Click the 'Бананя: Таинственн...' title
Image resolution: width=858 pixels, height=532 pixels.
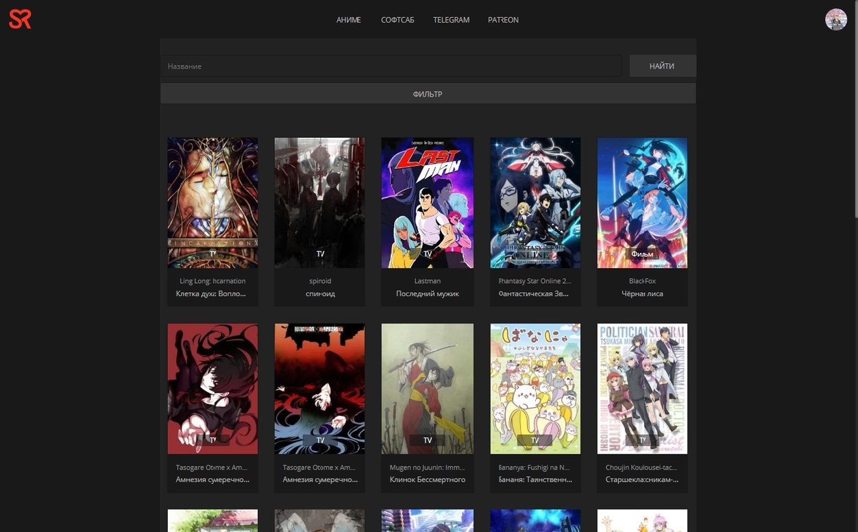coord(535,479)
